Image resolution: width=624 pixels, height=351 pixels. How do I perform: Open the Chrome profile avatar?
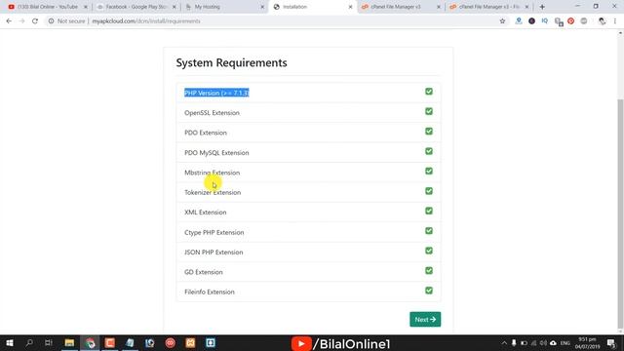(x=602, y=21)
